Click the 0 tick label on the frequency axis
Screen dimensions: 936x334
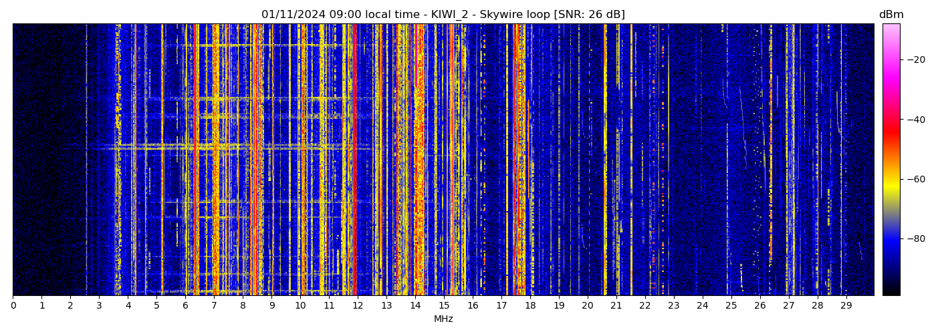pos(13,305)
